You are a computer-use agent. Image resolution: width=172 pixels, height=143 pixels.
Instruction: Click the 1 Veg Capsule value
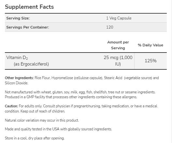119,18
